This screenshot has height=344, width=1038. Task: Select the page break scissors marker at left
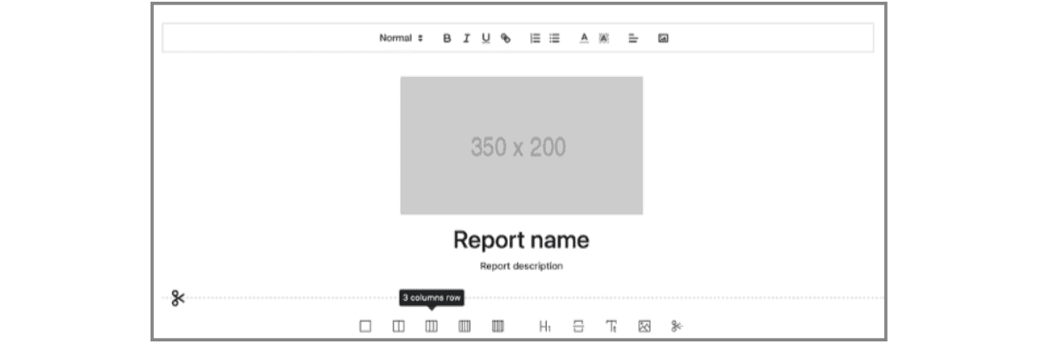(x=178, y=299)
